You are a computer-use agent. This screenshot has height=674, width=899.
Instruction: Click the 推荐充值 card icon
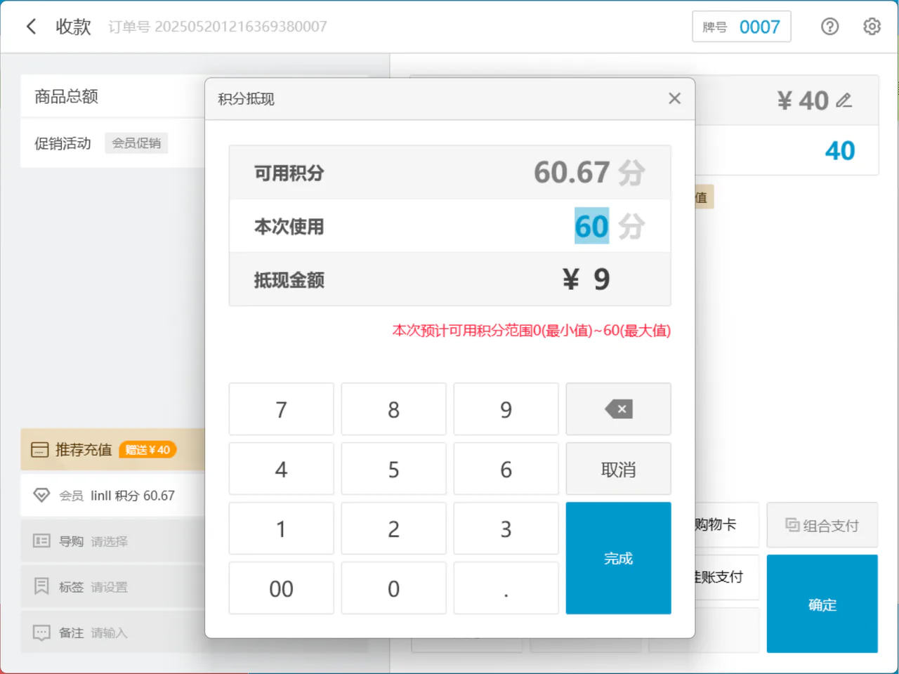click(40, 450)
